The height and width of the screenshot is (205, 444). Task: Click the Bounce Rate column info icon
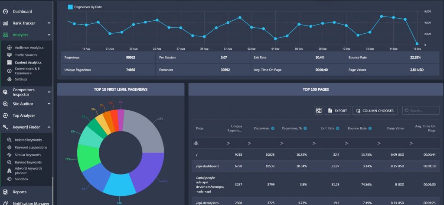click(370, 128)
